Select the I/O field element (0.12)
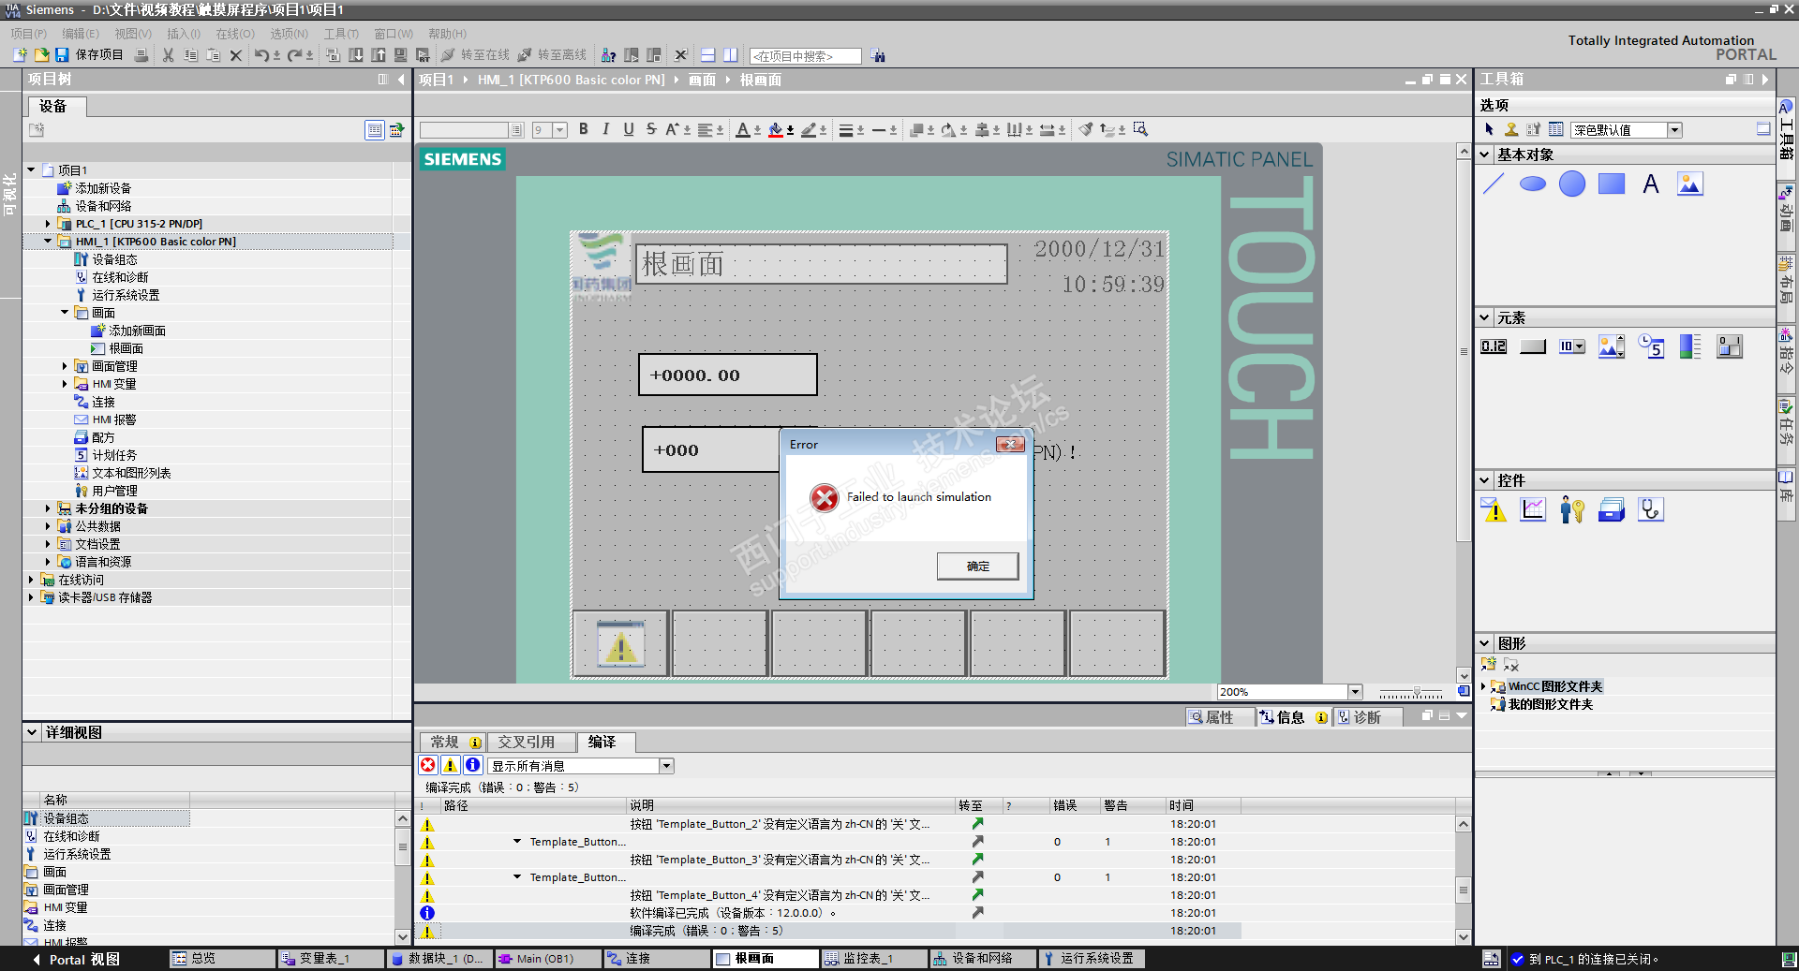Viewport: 1799px width, 971px height. click(1494, 347)
